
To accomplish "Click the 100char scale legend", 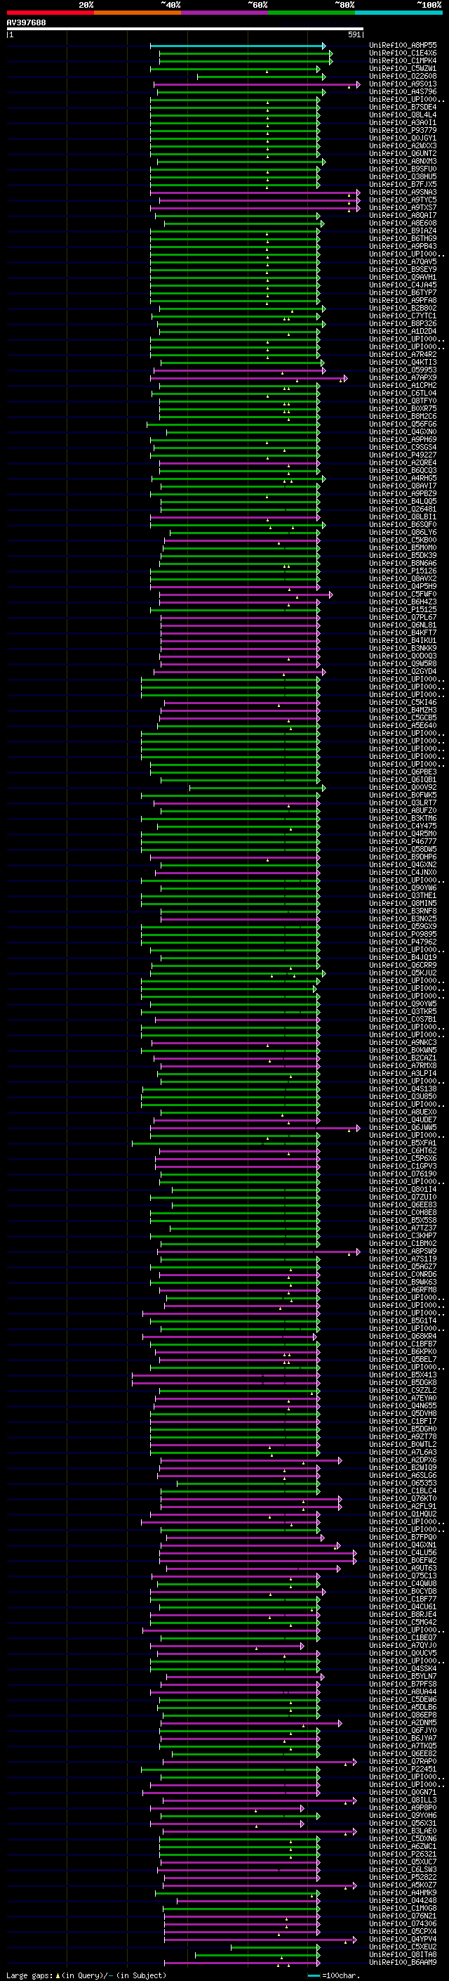I will coord(333,1975).
